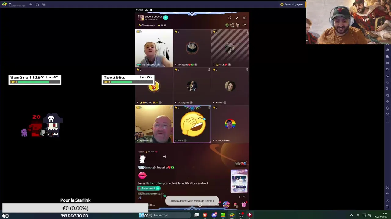Open BlueStacks sidebar media folder icon
This screenshot has height=219, width=391.
[388, 76]
